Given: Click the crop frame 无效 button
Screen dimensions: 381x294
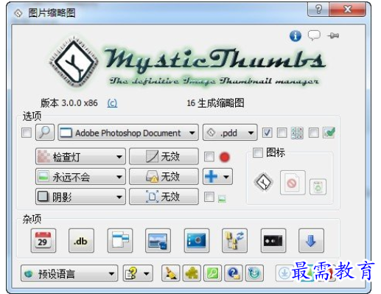Looking at the screenshot, I should click(164, 197).
